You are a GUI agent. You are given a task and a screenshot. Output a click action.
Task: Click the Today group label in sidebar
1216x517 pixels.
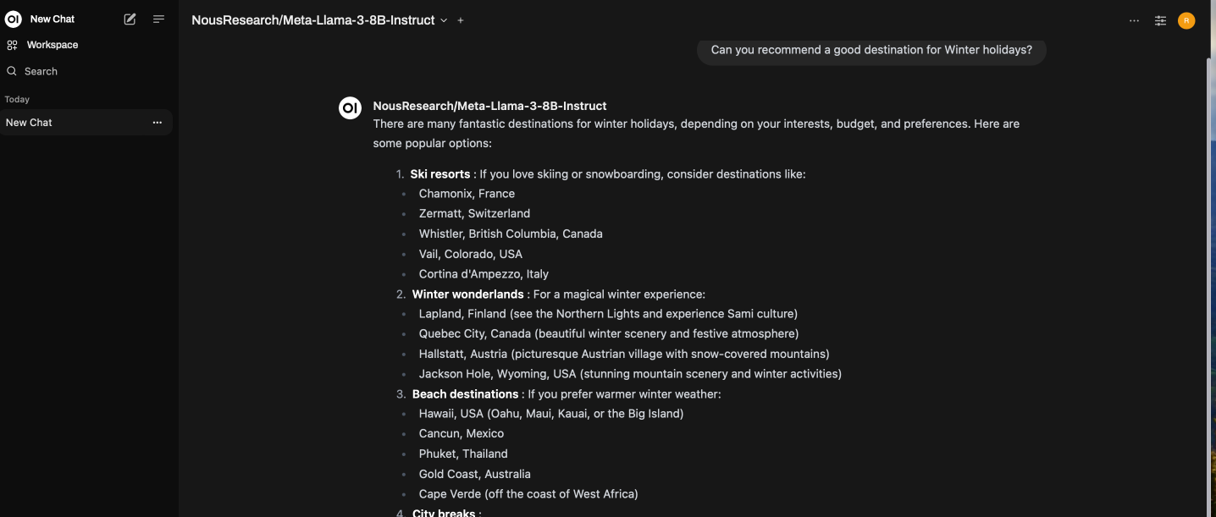click(17, 99)
